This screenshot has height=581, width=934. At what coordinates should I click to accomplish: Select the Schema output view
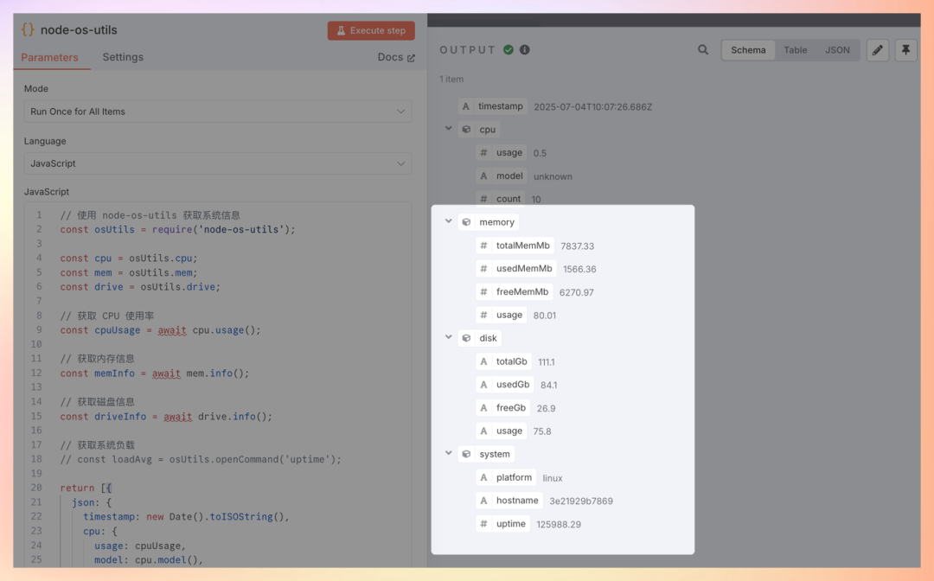(x=747, y=50)
